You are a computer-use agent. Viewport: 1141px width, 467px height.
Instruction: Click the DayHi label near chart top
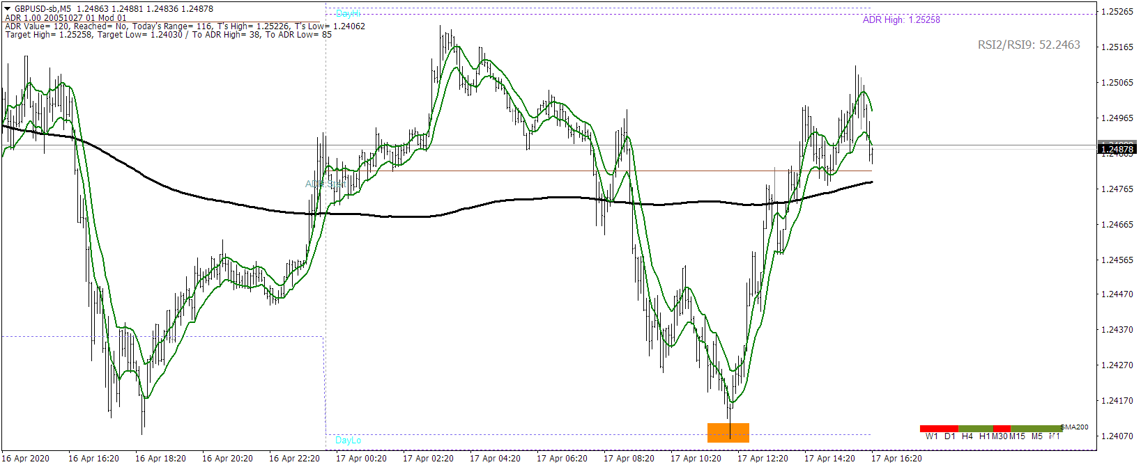348,13
